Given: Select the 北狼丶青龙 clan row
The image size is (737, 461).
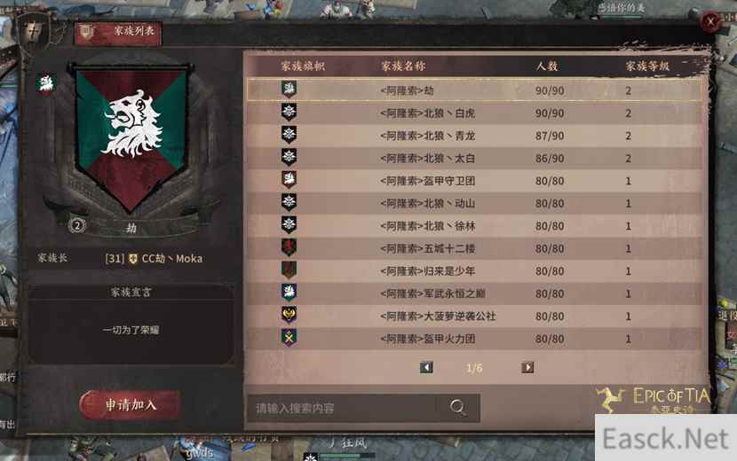Looking at the screenshot, I should tap(475, 136).
